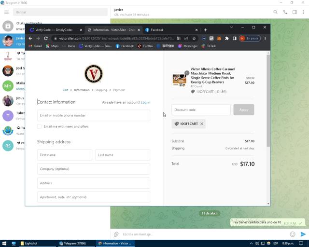Click the attach file paperclip icon
This screenshot has width=309, height=247.
(116, 234)
